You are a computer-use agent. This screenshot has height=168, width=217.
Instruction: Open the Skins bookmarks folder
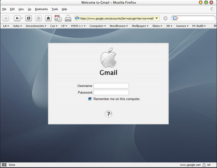[x=157, y=26]
